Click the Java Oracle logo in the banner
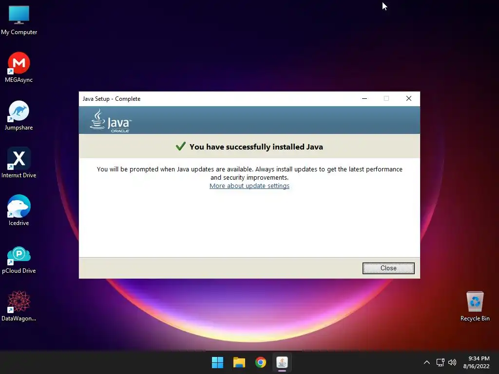Image resolution: width=499 pixels, height=374 pixels. [111, 121]
